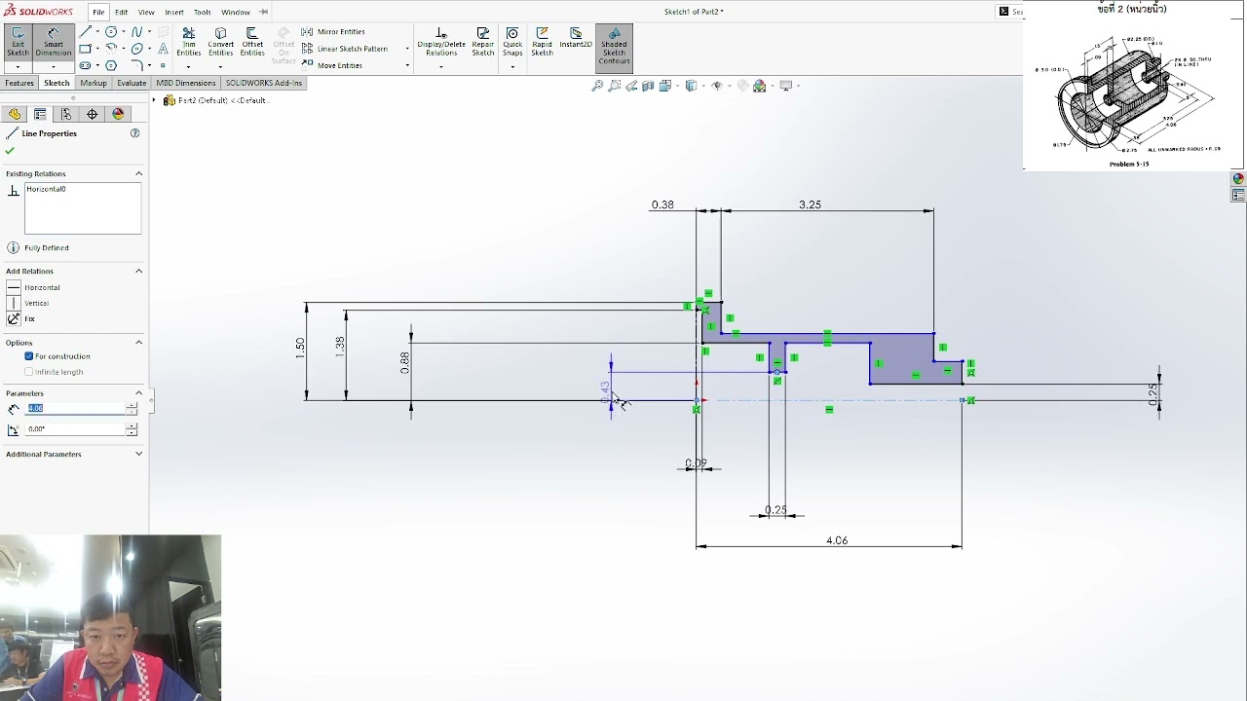Expand the Additional Parameters section
This screenshot has height=701, width=1247.
138,454
